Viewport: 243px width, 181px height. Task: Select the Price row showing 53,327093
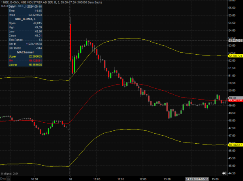pos(25,15)
